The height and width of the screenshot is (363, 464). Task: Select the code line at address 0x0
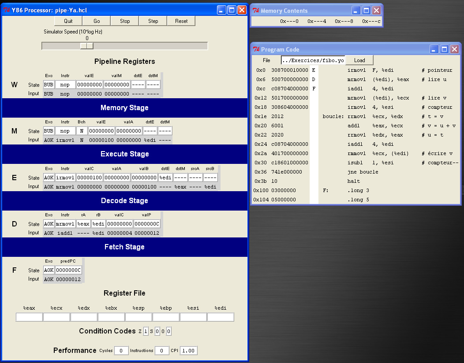pyautogui.click(x=356, y=70)
